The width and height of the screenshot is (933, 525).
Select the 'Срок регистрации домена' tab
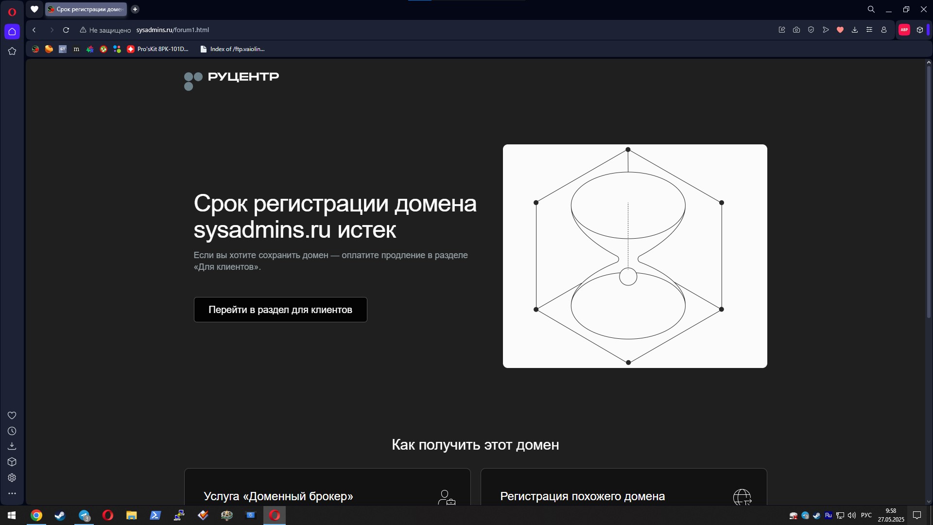coord(86,9)
